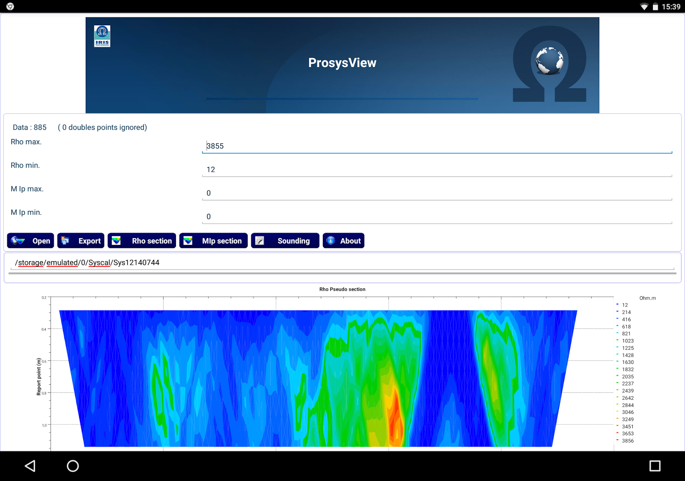Viewport: 685px width, 481px height.
Task: Open the Rho section gradient icon
Action: (116, 240)
